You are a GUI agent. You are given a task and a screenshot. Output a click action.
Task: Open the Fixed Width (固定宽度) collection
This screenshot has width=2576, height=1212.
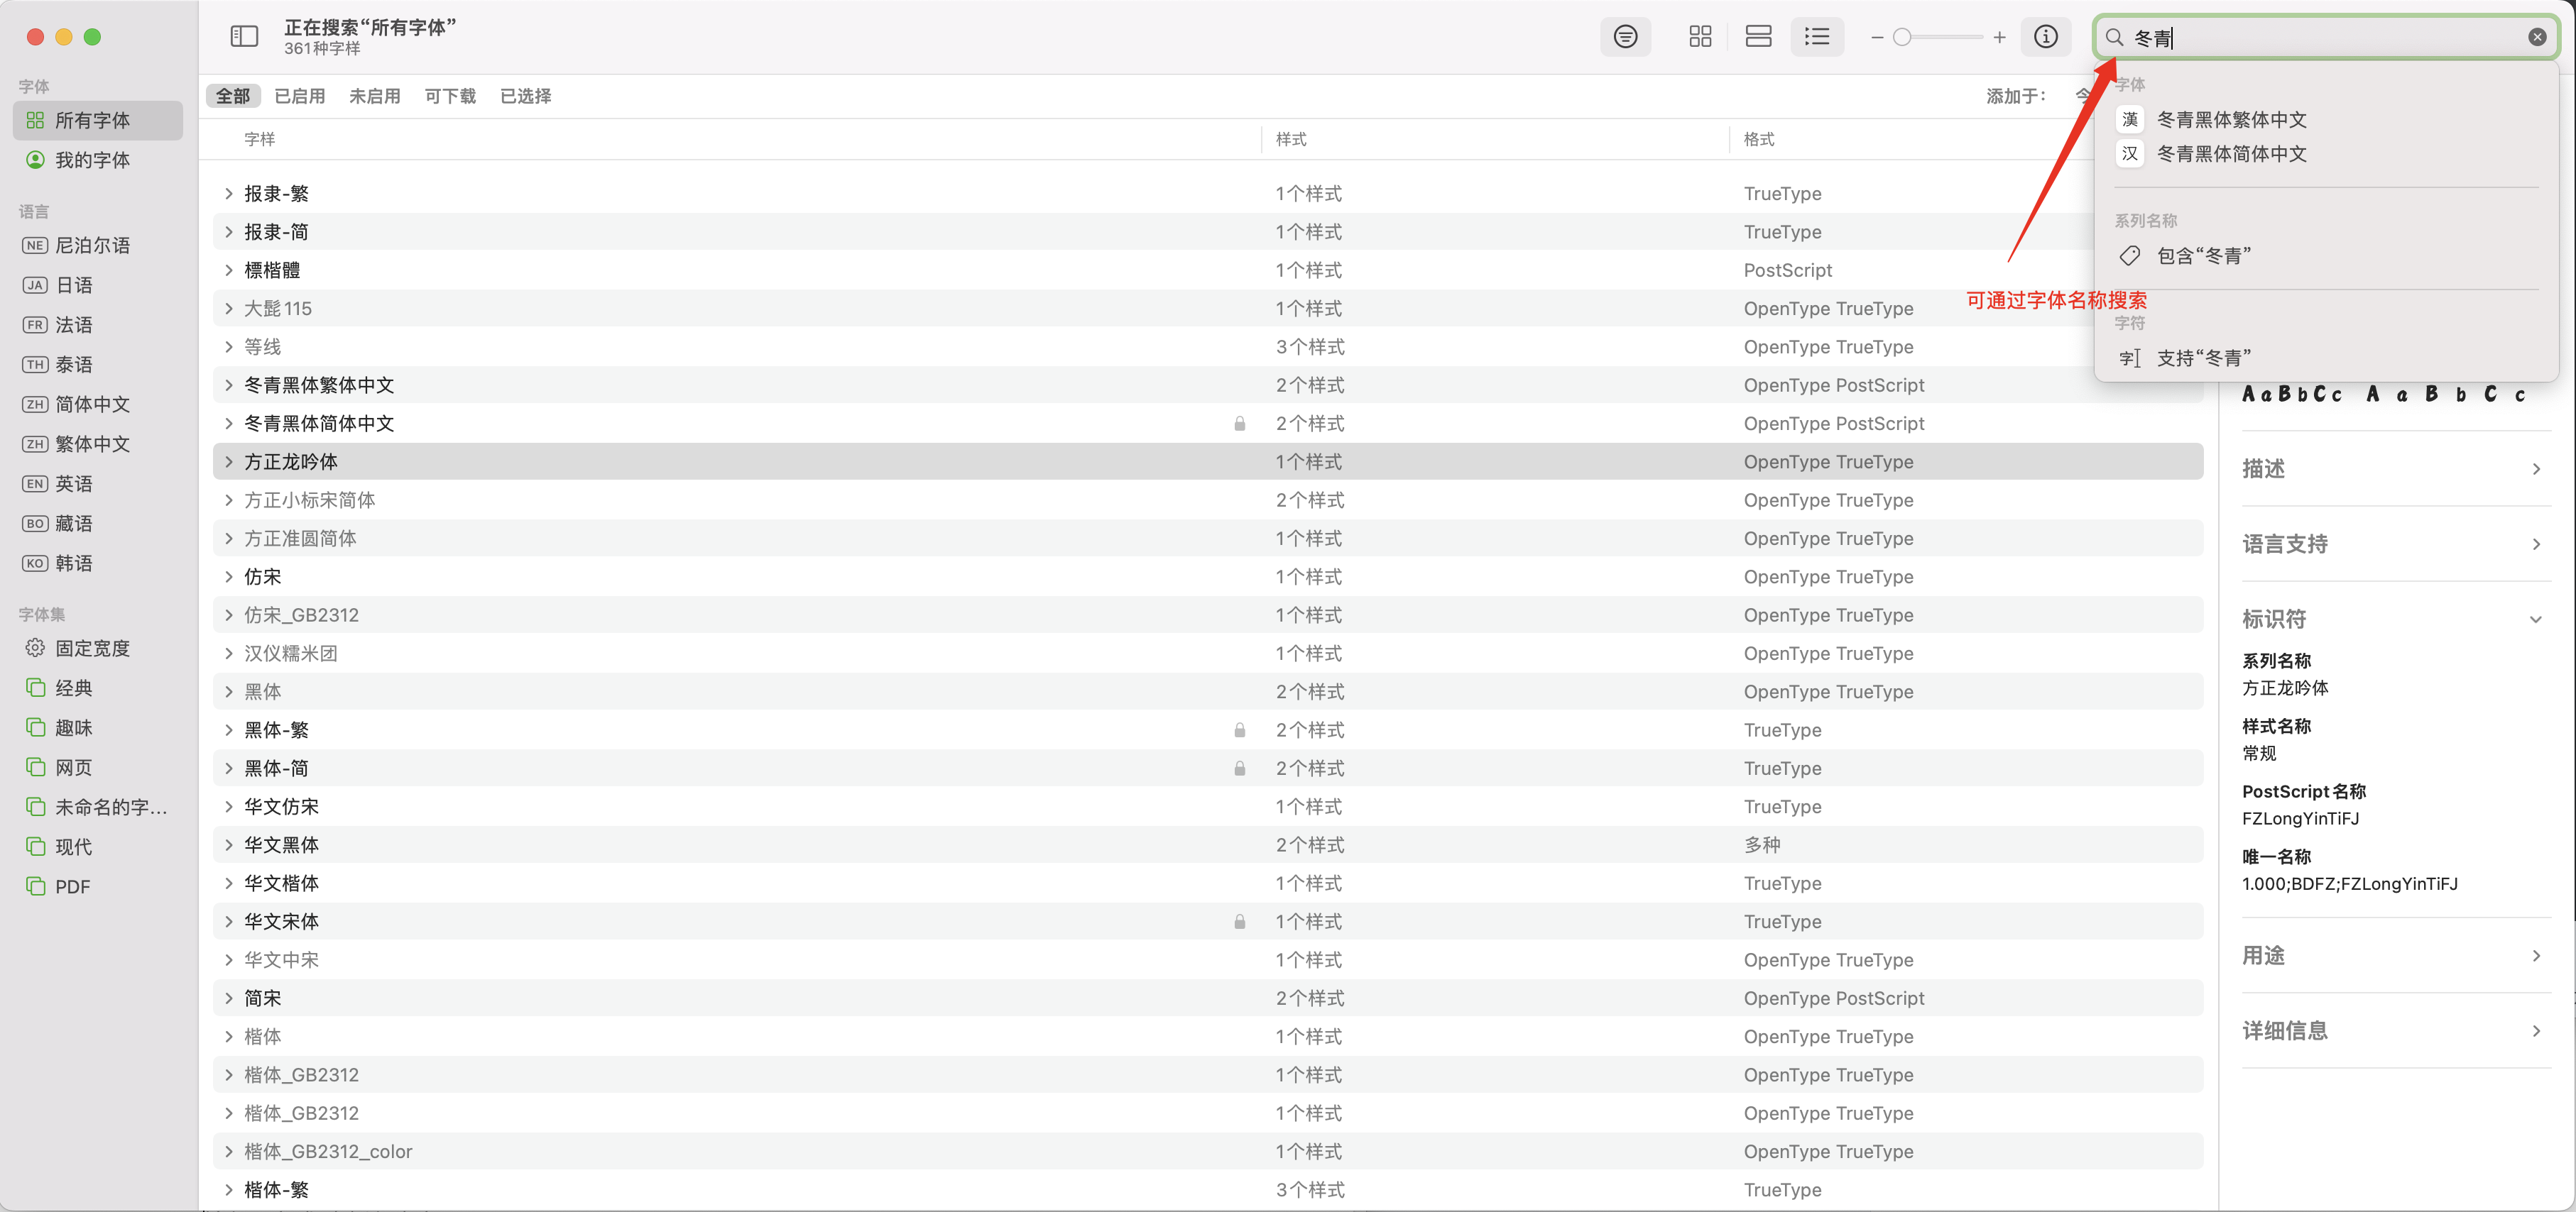point(92,649)
